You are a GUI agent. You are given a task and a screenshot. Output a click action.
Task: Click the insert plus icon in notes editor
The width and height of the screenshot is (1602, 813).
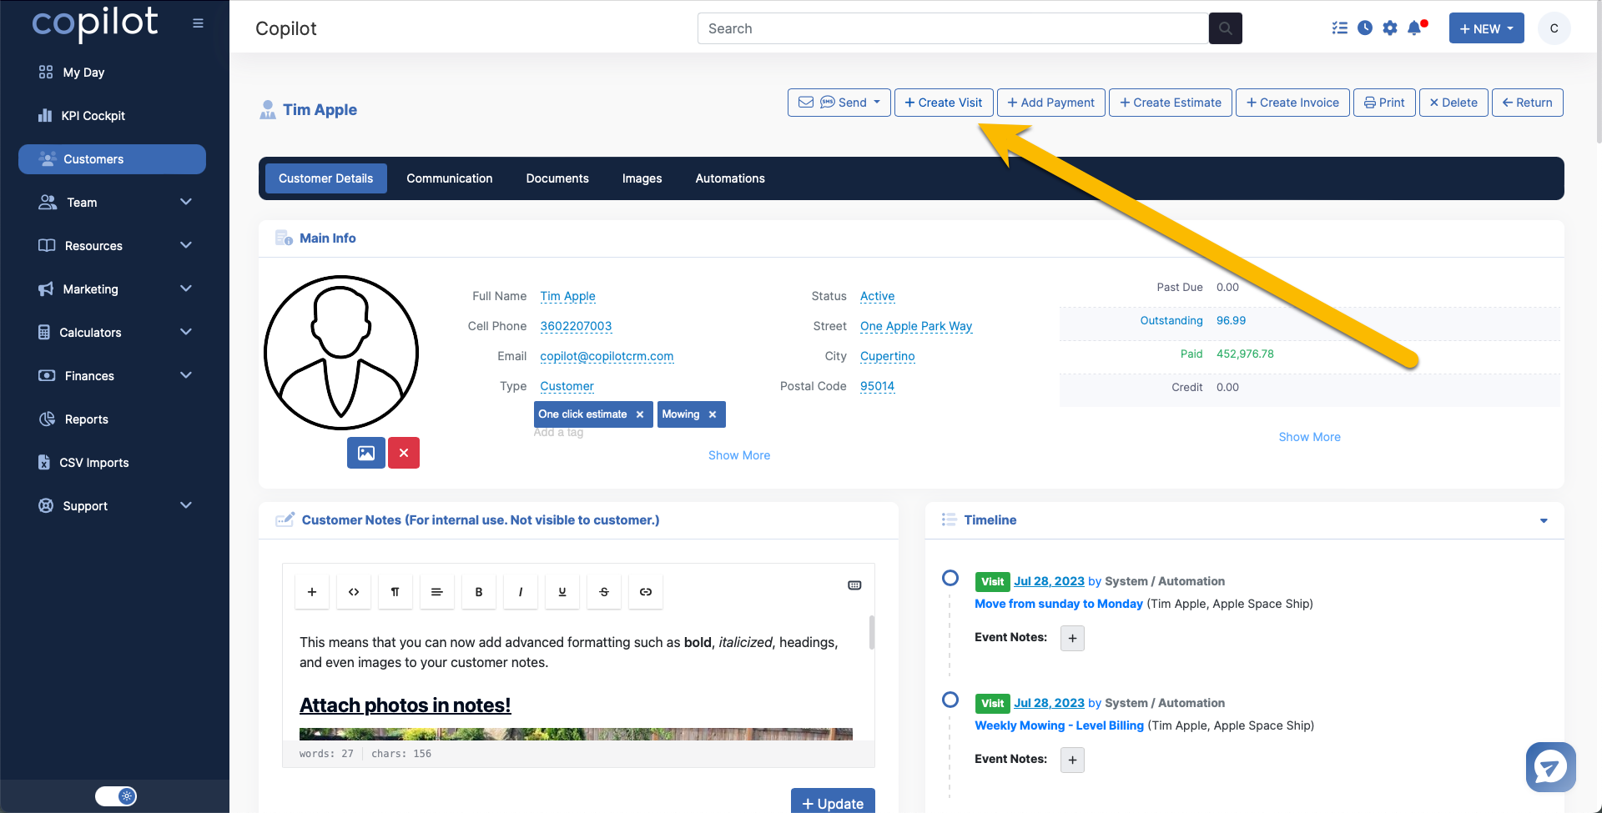pos(312,592)
